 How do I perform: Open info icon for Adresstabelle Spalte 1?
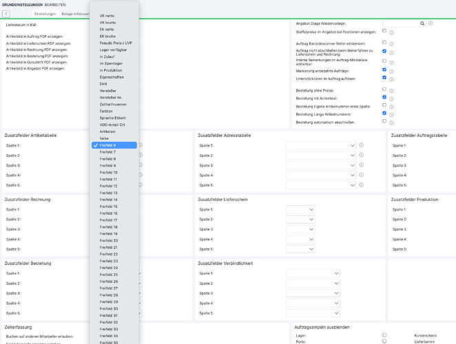coord(361,145)
